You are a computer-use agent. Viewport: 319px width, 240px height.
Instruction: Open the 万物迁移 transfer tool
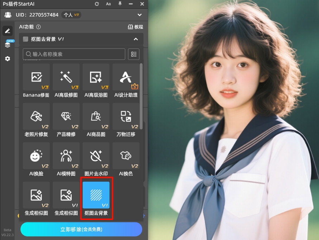[x=126, y=117]
